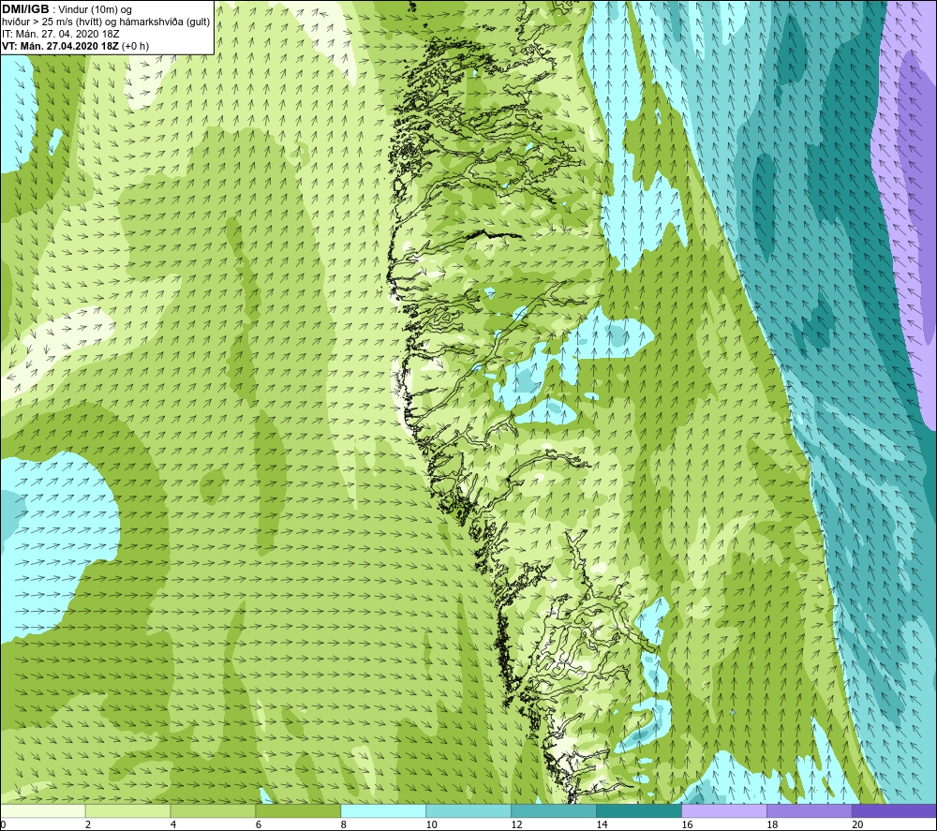Click the 14–16 m/s dark teal legend swatch

[639, 810]
